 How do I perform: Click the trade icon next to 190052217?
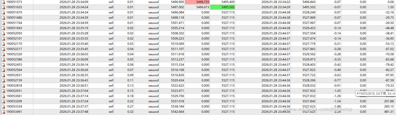click(3, 49)
